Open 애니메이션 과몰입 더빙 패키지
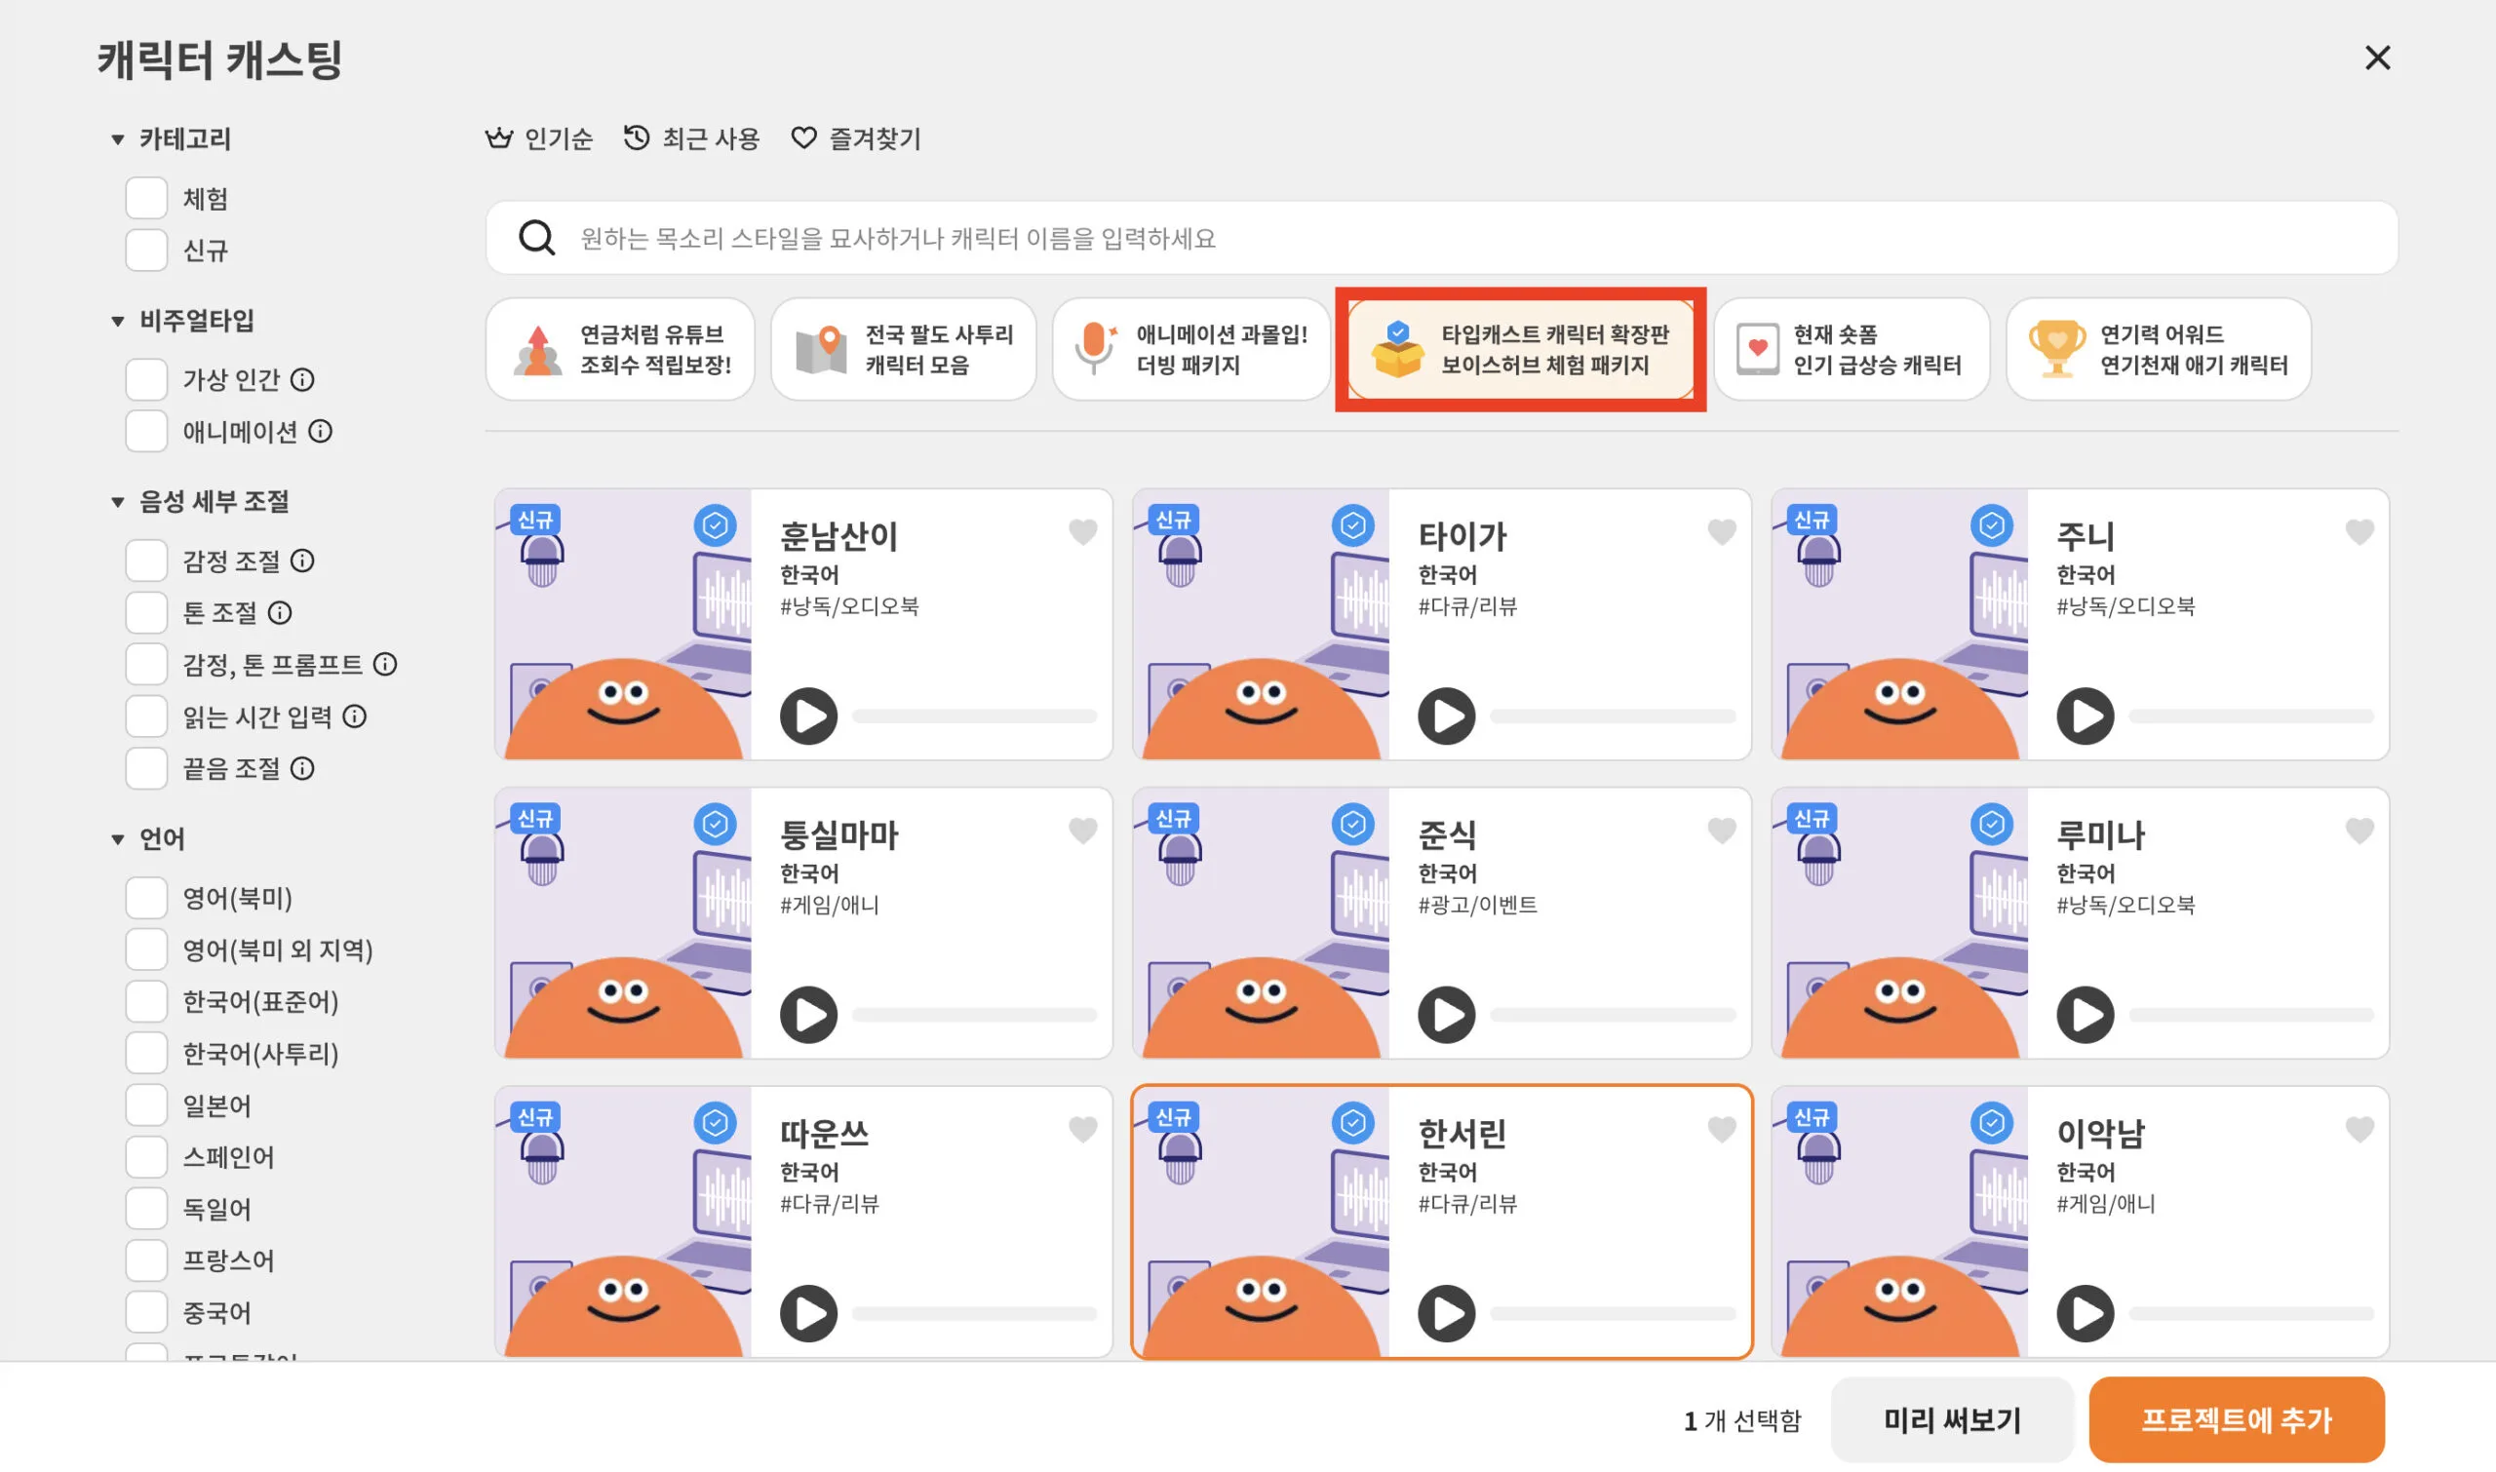The height and width of the screenshot is (1472, 2496). coord(1191,349)
